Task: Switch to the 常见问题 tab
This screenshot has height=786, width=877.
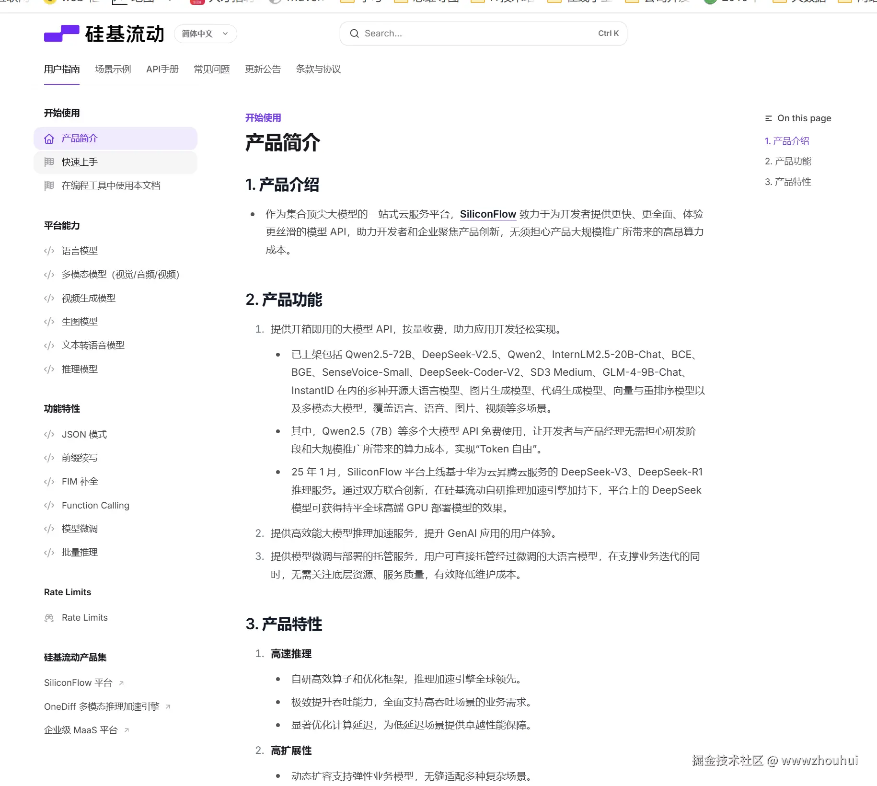Action: coord(212,69)
